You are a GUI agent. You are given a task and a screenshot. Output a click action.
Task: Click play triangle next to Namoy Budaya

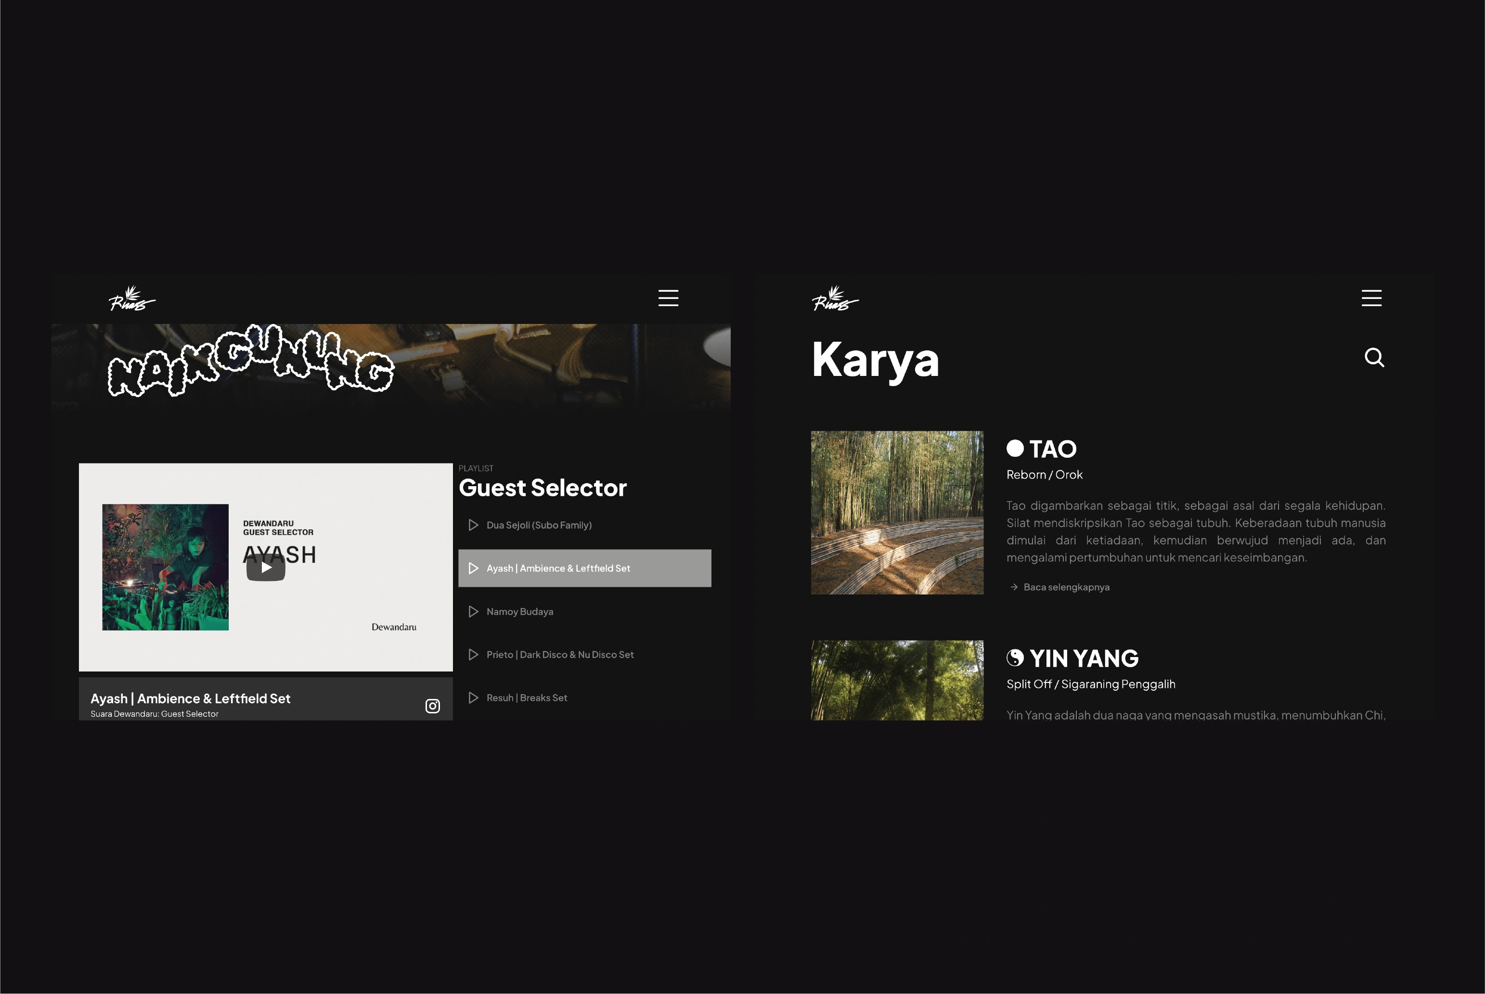pyautogui.click(x=473, y=612)
